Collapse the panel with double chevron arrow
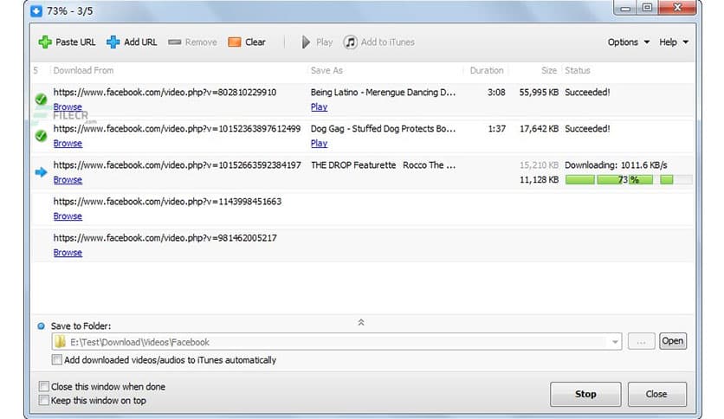 tap(361, 322)
